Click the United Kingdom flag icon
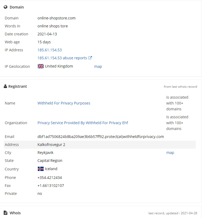Image resolution: width=202 pixels, height=218 pixels. [x=41, y=66]
